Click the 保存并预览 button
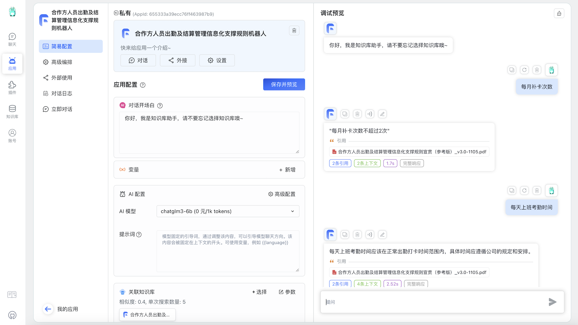 point(284,84)
